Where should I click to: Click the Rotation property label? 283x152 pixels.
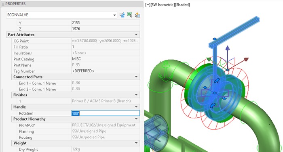(x=26, y=113)
